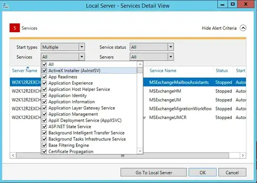The width and height of the screenshot is (257, 183).
Task: Click the Server Manager icon in title bar
Action: click(6, 6)
